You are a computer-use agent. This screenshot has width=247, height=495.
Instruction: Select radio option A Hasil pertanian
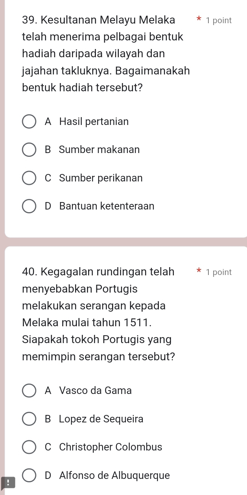tap(29, 122)
